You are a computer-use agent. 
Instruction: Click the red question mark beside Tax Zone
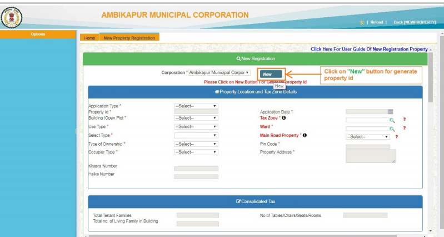pyautogui.click(x=405, y=120)
